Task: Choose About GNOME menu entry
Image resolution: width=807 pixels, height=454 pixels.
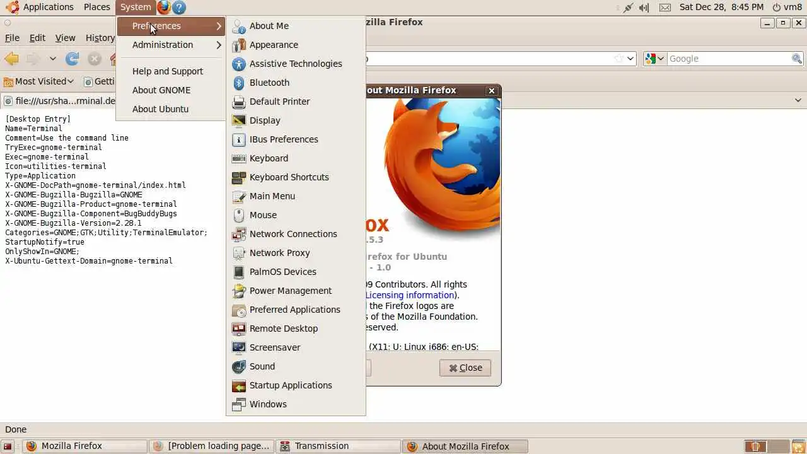Action: pyautogui.click(x=161, y=90)
